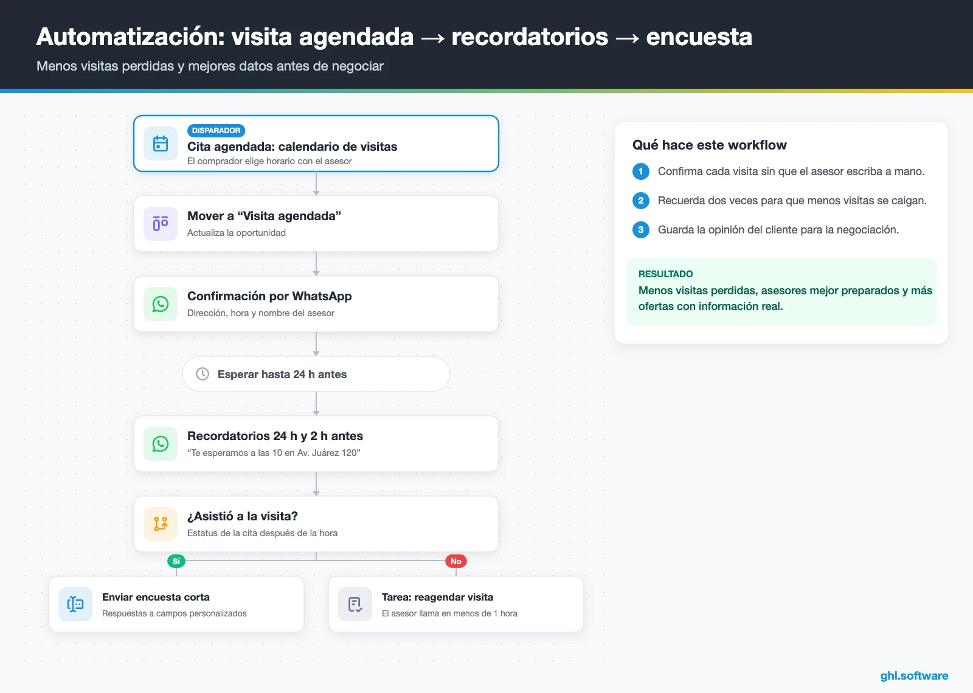Select the DISPARADOR badge

(x=216, y=131)
